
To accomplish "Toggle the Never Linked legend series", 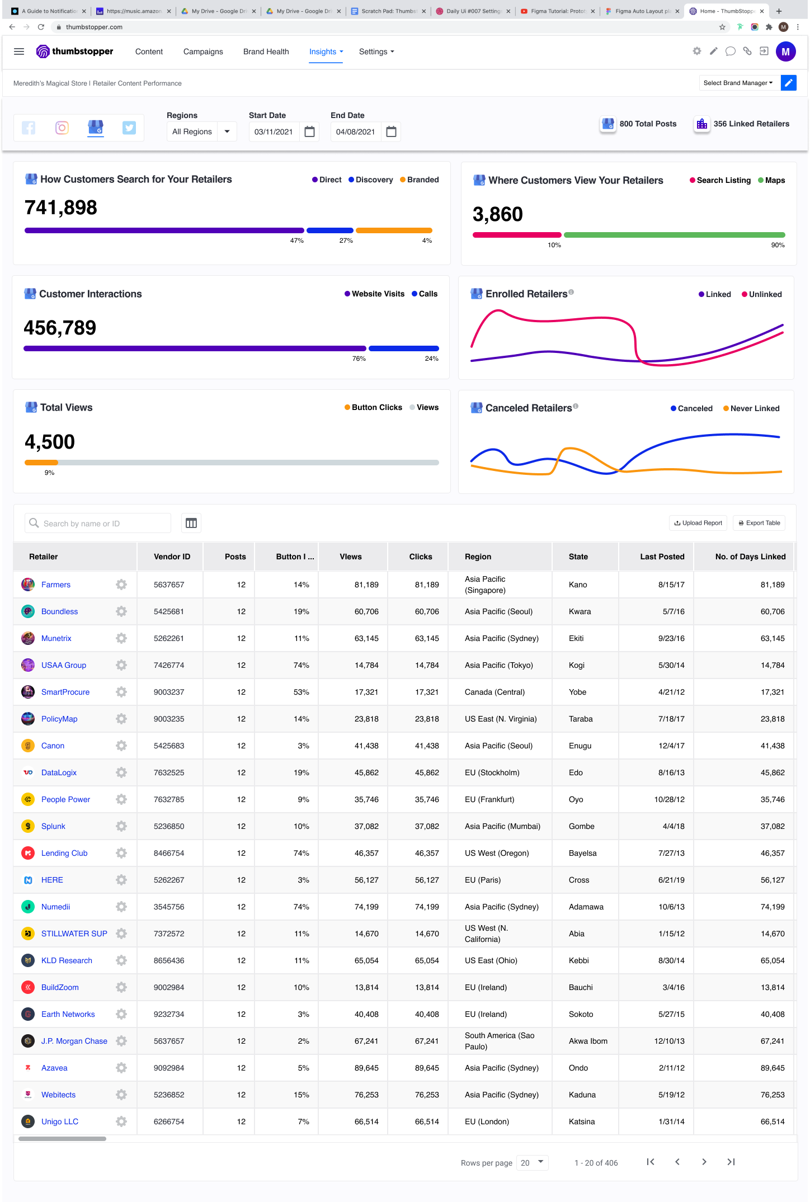I will [751, 408].
